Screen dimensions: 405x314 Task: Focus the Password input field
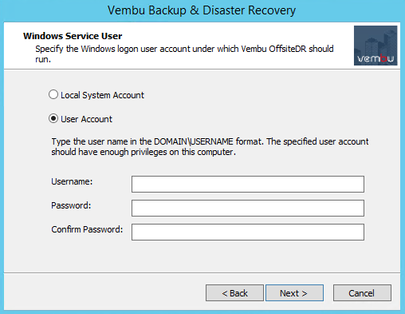tap(248, 208)
